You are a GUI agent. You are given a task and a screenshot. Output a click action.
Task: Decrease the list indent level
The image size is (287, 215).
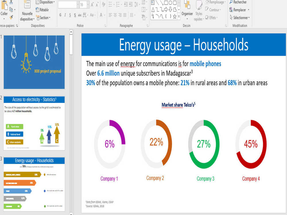pyautogui.click(x=126, y=4)
